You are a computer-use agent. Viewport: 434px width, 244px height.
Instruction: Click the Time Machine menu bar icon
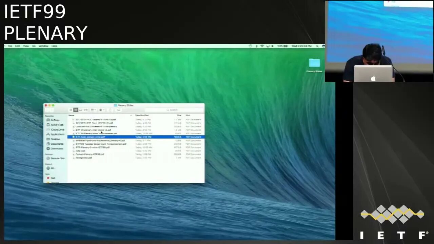(x=250, y=46)
